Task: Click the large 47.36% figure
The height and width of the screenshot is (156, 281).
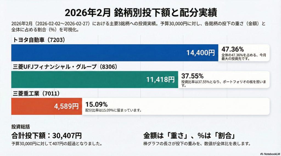Action: pos(233,49)
